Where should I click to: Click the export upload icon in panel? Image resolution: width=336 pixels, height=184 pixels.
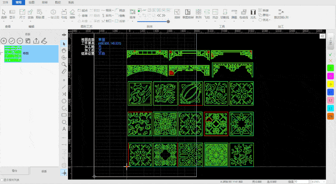click(x=36, y=41)
